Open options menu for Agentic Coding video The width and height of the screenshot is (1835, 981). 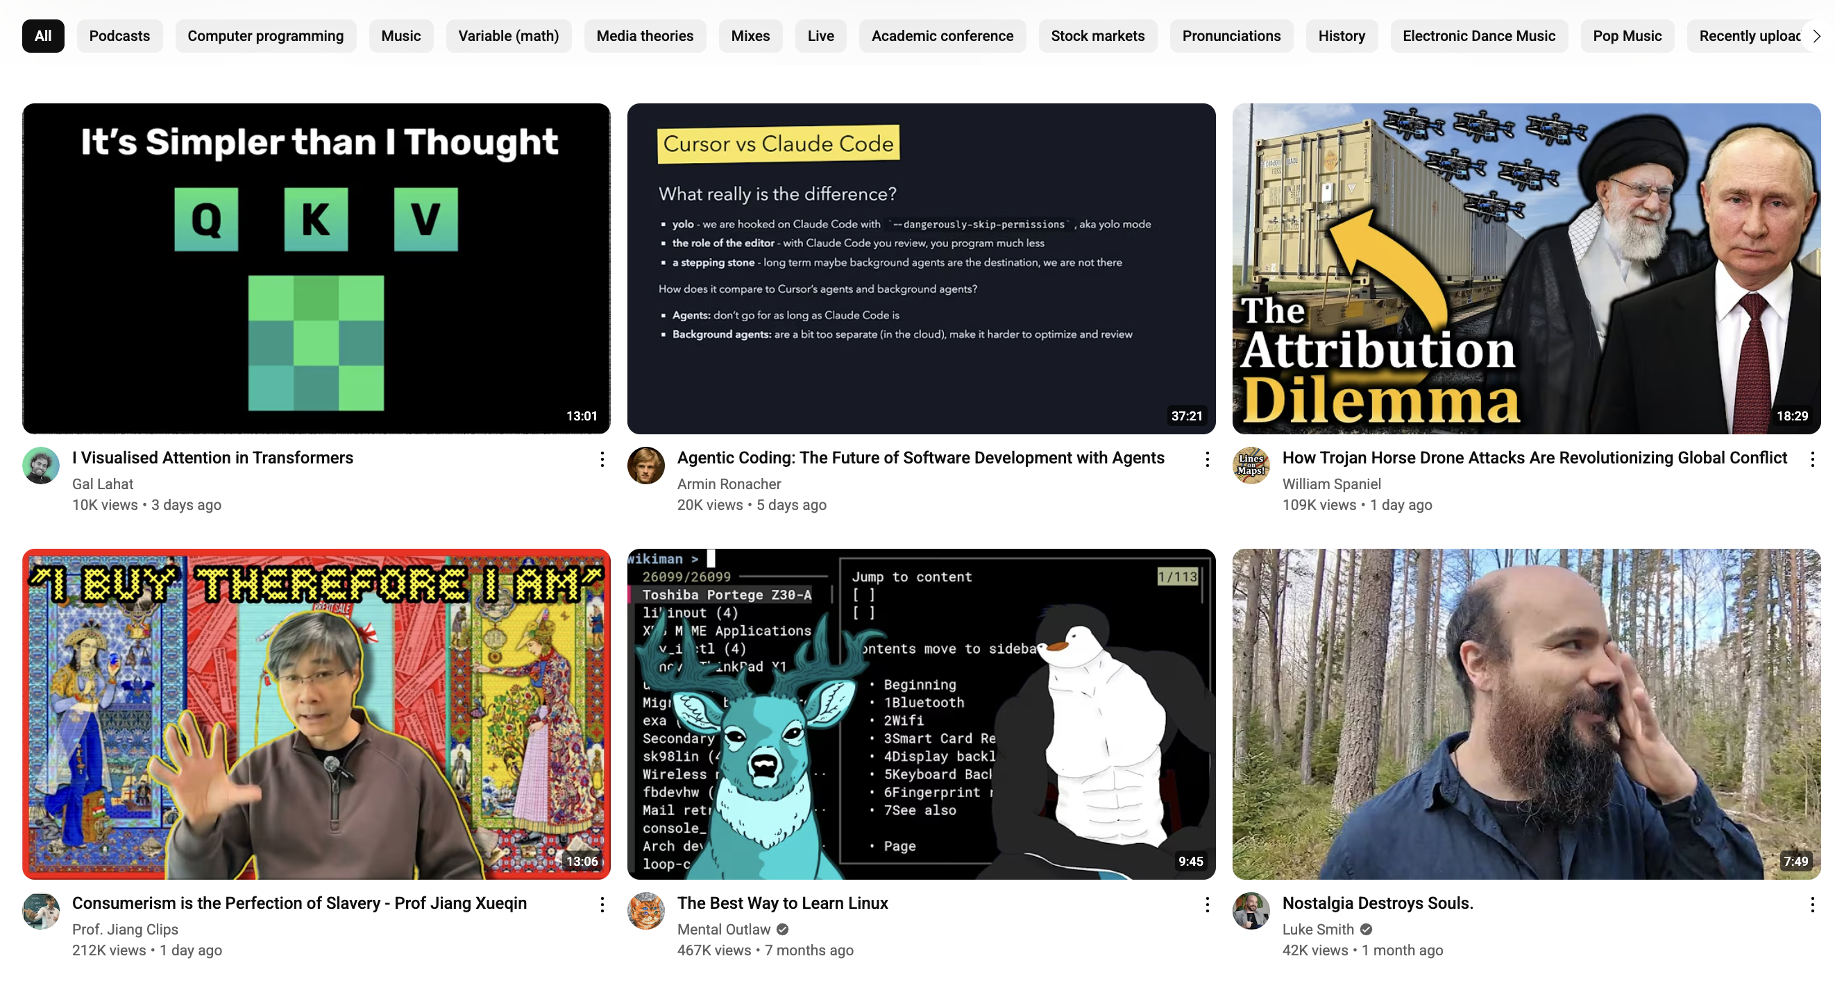[x=1207, y=459]
